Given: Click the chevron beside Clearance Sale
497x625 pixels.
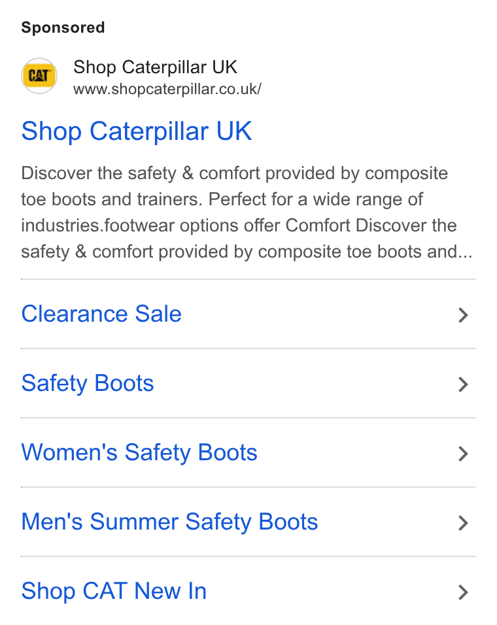Looking at the screenshot, I should click(463, 315).
